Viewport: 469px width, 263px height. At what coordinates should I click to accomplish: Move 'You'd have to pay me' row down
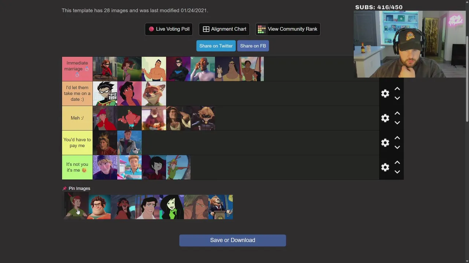pyautogui.click(x=397, y=147)
